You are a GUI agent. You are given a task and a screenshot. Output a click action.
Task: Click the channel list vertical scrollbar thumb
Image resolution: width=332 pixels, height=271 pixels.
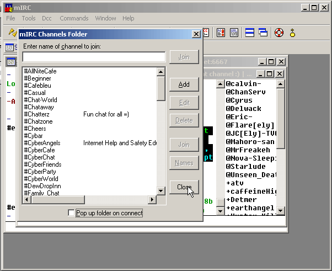(x=160, y=88)
